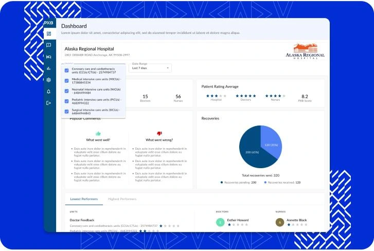Toggle Surgical intensive care units (SICUs) checkbox

(x=66, y=111)
